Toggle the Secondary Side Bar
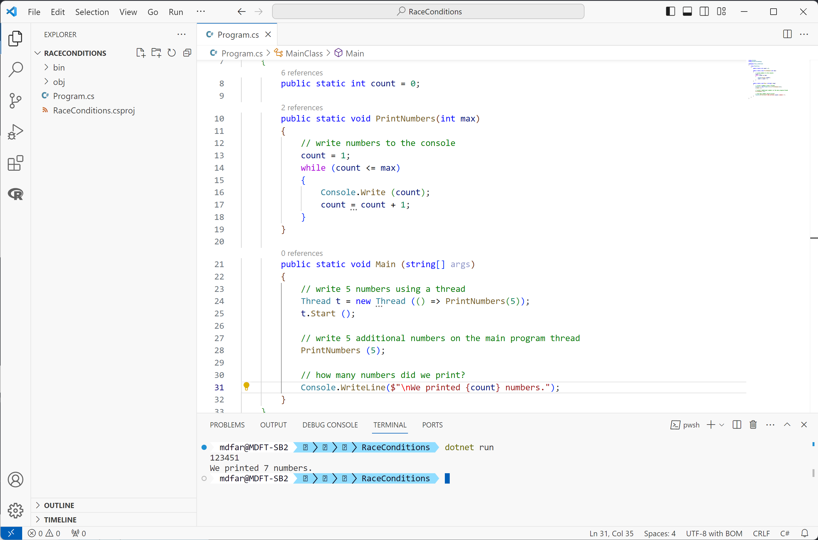 pyautogui.click(x=704, y=11)
